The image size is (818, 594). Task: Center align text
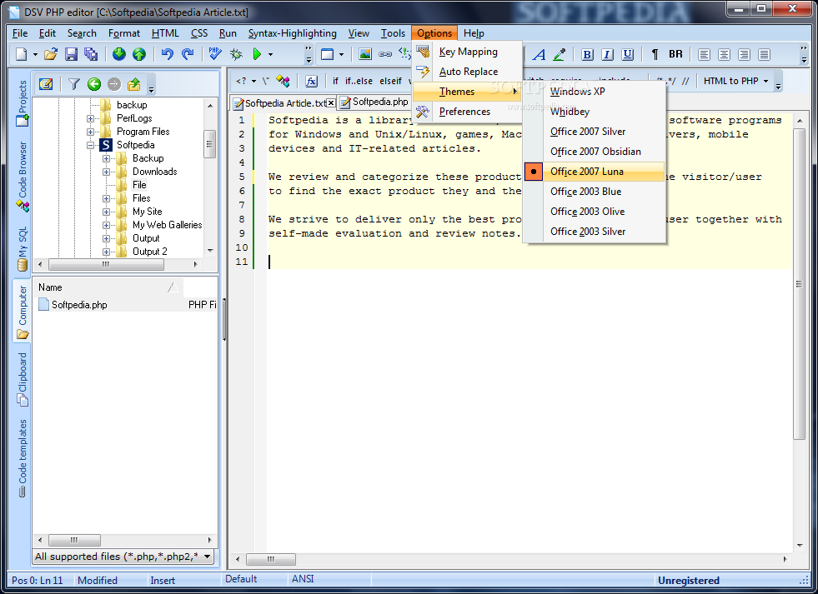click(x=724, y=54)
